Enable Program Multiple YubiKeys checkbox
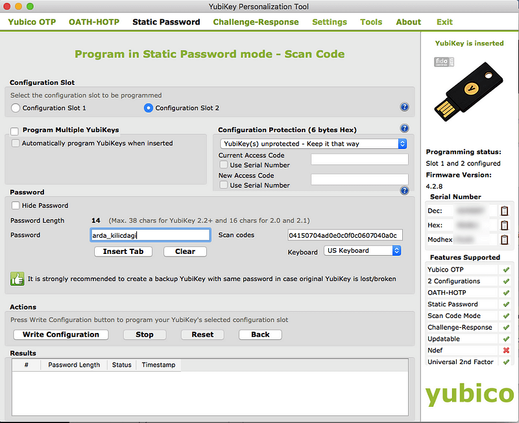The height and width of the screenshot is (423, 519). point(14,131)
